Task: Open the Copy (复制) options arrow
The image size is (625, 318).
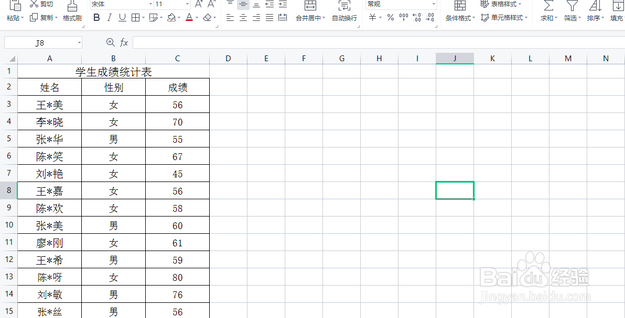Action: (x=57, y=18)
